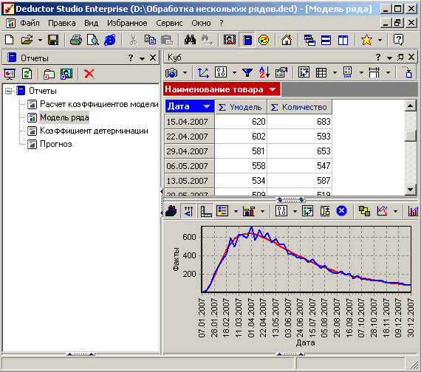421x372 pixels.
Task: Select Модель ряда report node
Action: [64, 117]
